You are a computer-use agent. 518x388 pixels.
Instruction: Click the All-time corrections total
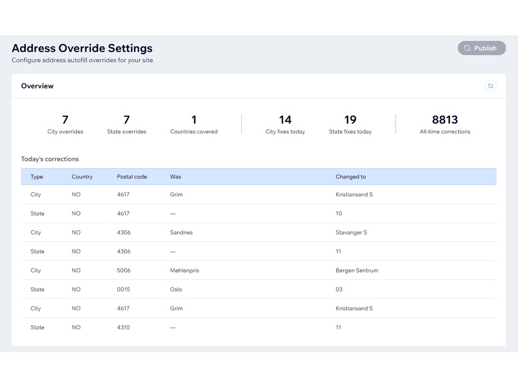pyautogui.click(x=445, y=120)
